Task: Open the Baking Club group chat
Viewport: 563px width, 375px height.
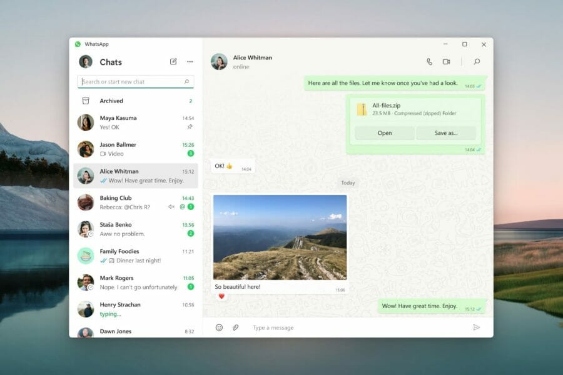Action: coord(136,202)
